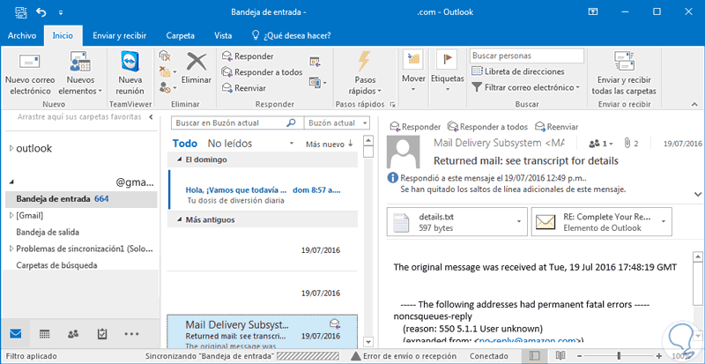Click the zoom slider in status bar
Viewport: 705px width, 364px height.
(620, 356)
